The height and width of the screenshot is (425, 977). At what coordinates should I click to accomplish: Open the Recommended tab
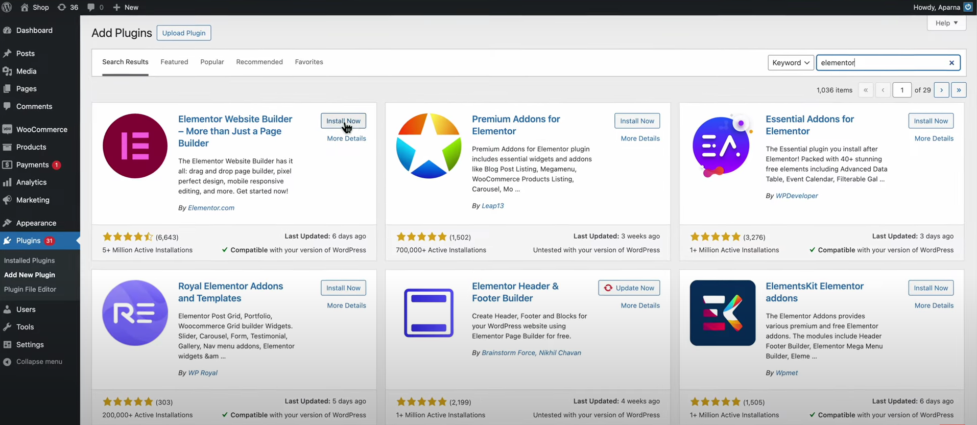click(259, 62)
